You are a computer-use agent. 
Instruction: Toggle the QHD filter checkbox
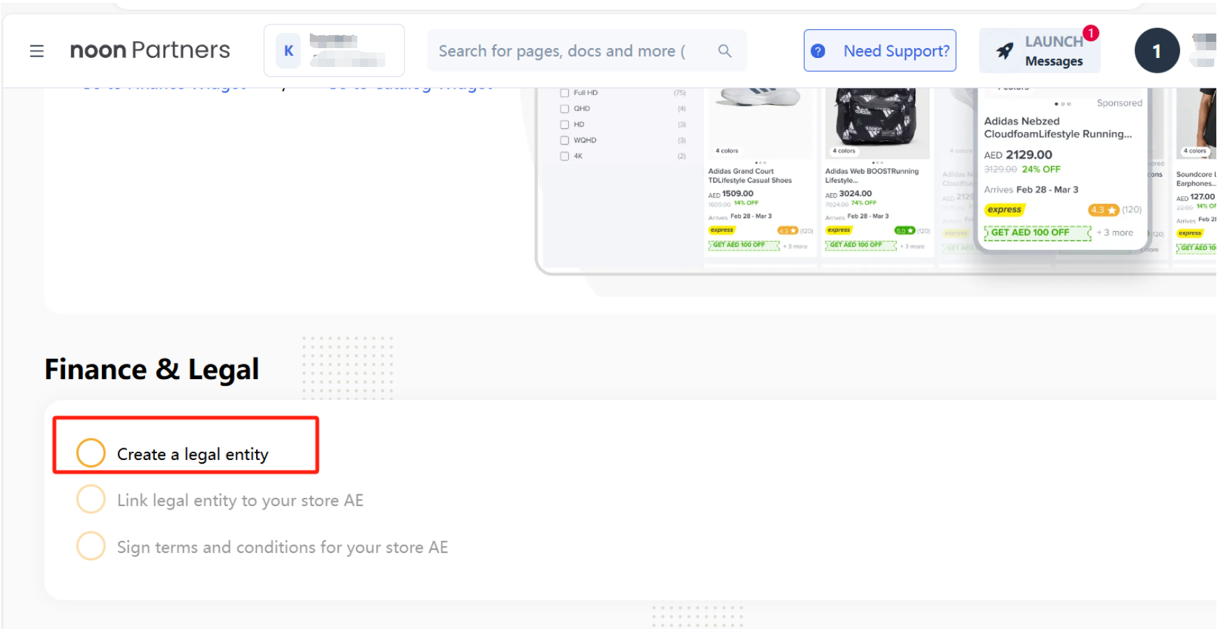[565, 109]
